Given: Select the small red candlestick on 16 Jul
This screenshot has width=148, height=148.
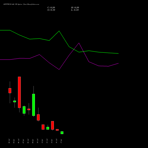Looking at the screenshot, I should [x=57, y=130].
